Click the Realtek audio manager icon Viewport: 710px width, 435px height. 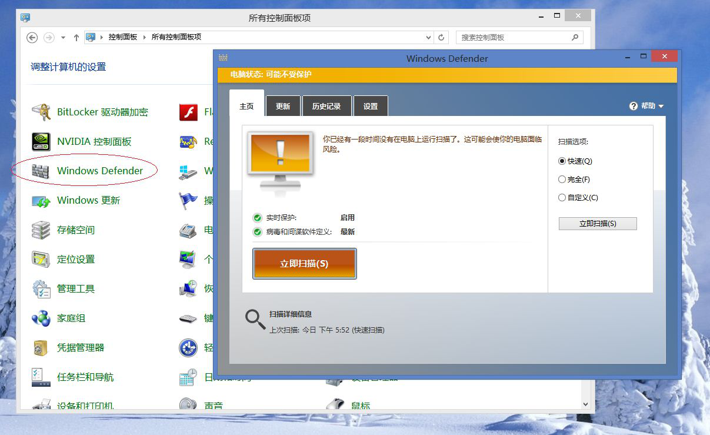tap(188, 141)
